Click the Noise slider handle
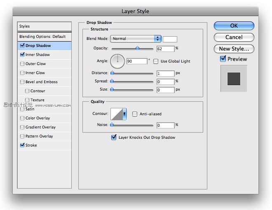This screenshot has height=210, width=272. coord(112,125)
